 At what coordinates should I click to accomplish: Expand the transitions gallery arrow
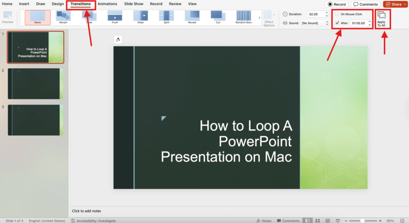click(259, 18)
